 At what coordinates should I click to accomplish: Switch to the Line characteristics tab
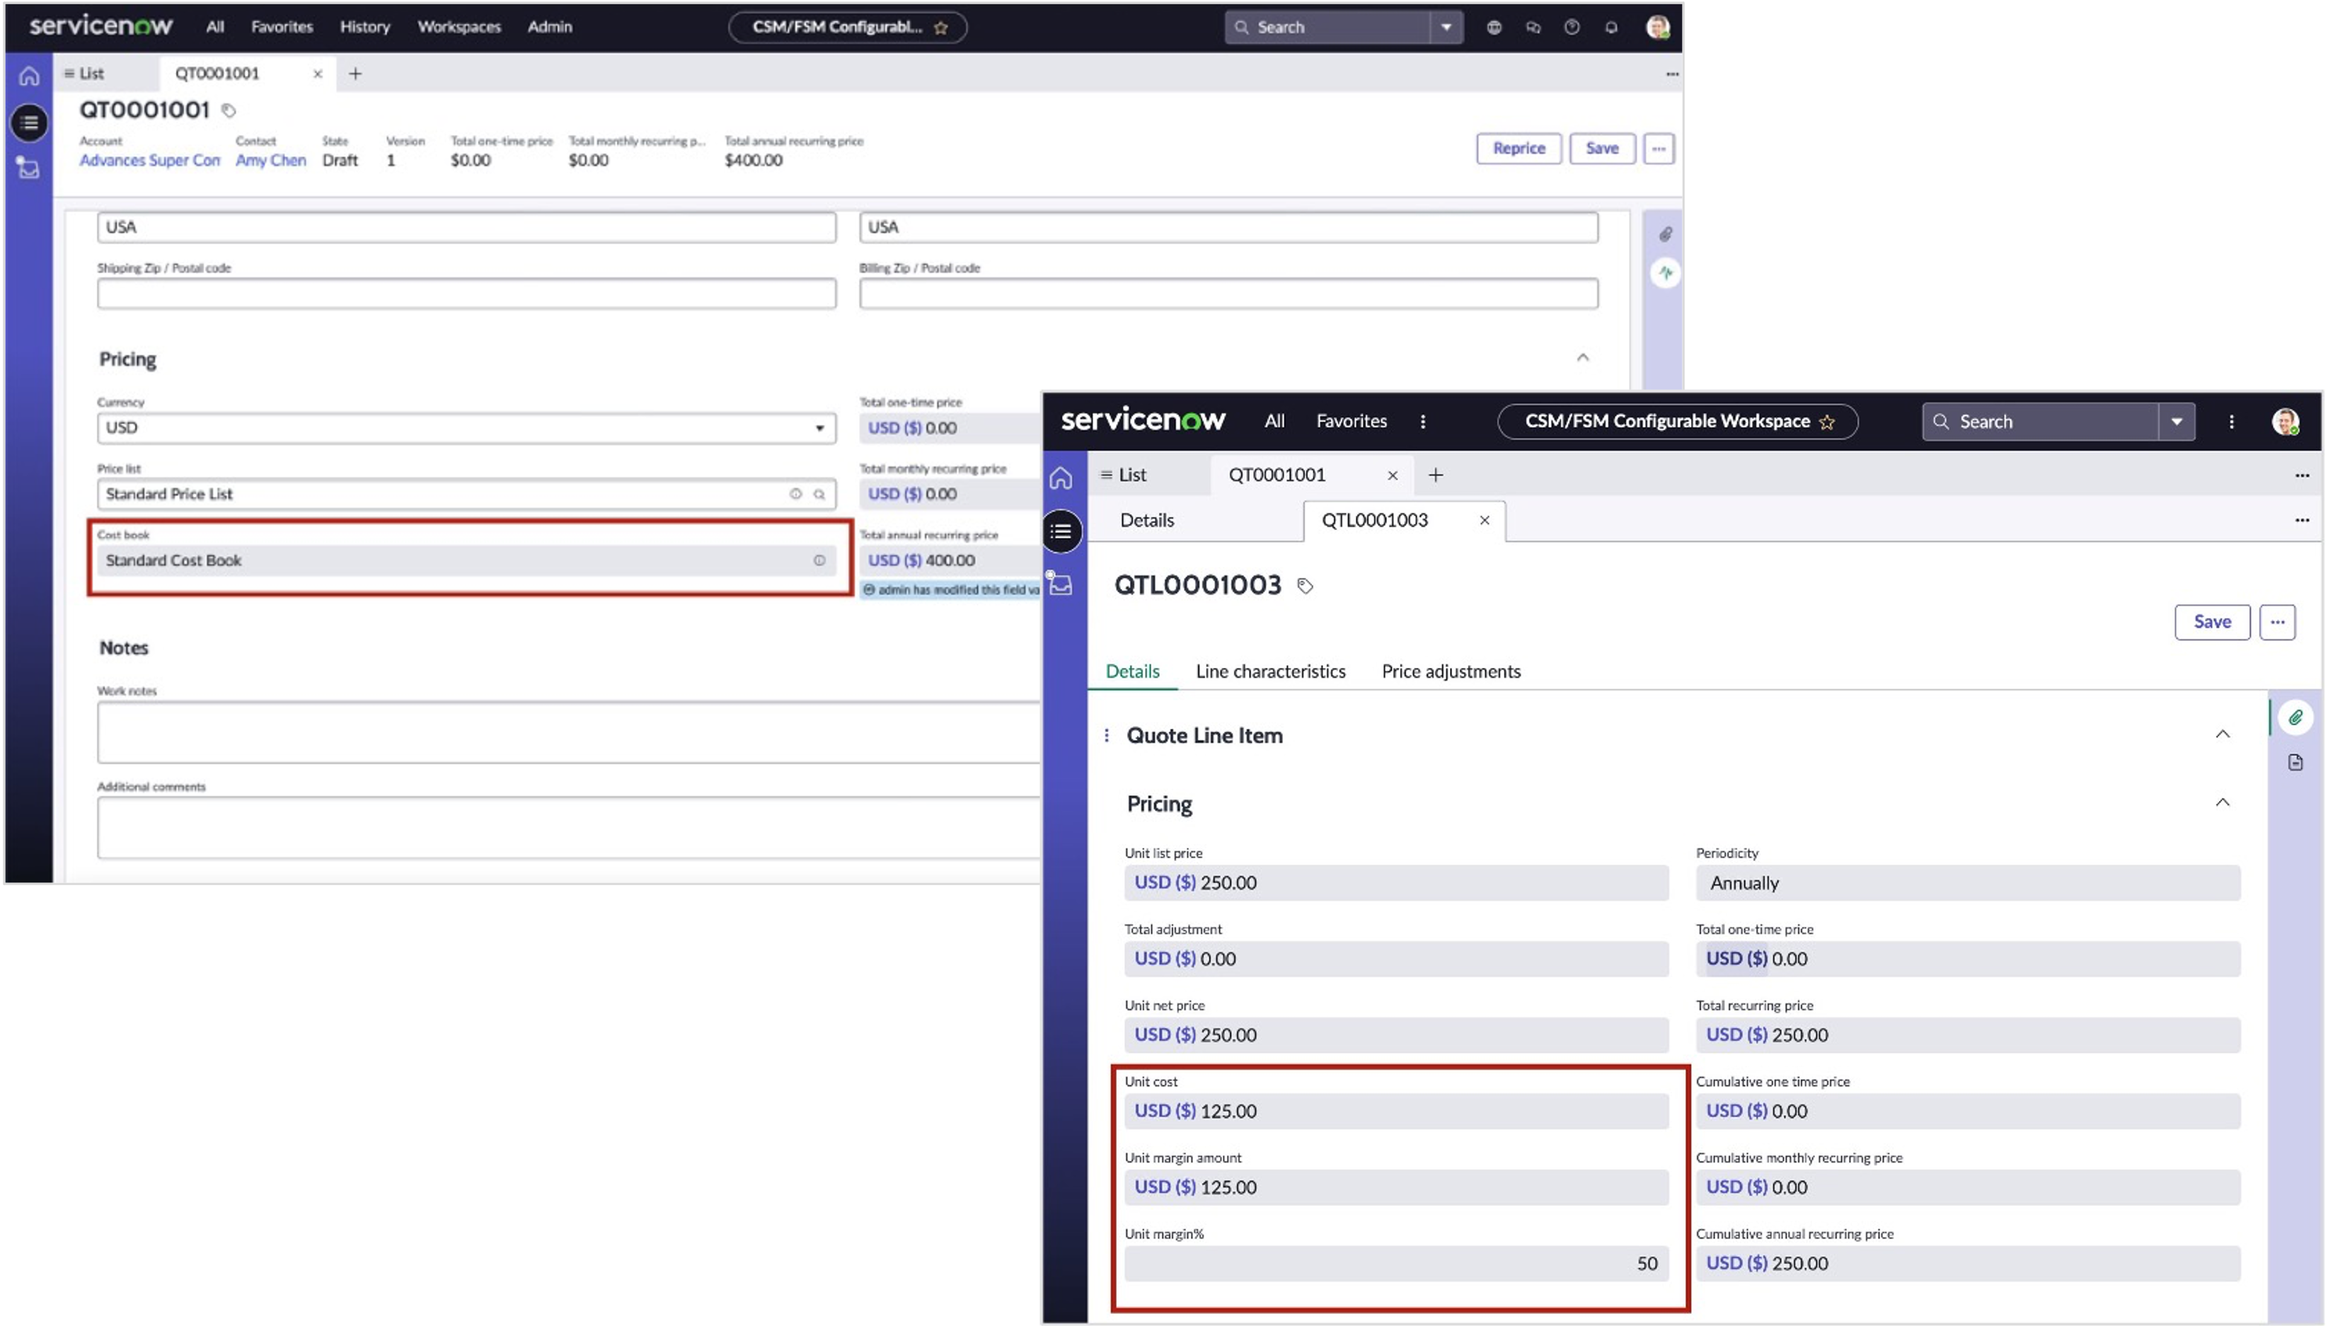click(1271, 672)
